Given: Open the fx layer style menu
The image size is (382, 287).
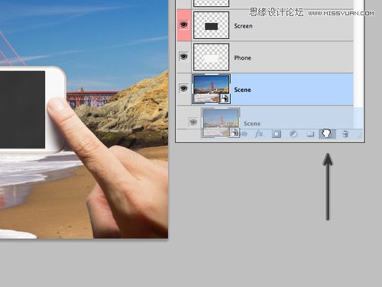Looking at the screenshot, I should pos(259,134).
